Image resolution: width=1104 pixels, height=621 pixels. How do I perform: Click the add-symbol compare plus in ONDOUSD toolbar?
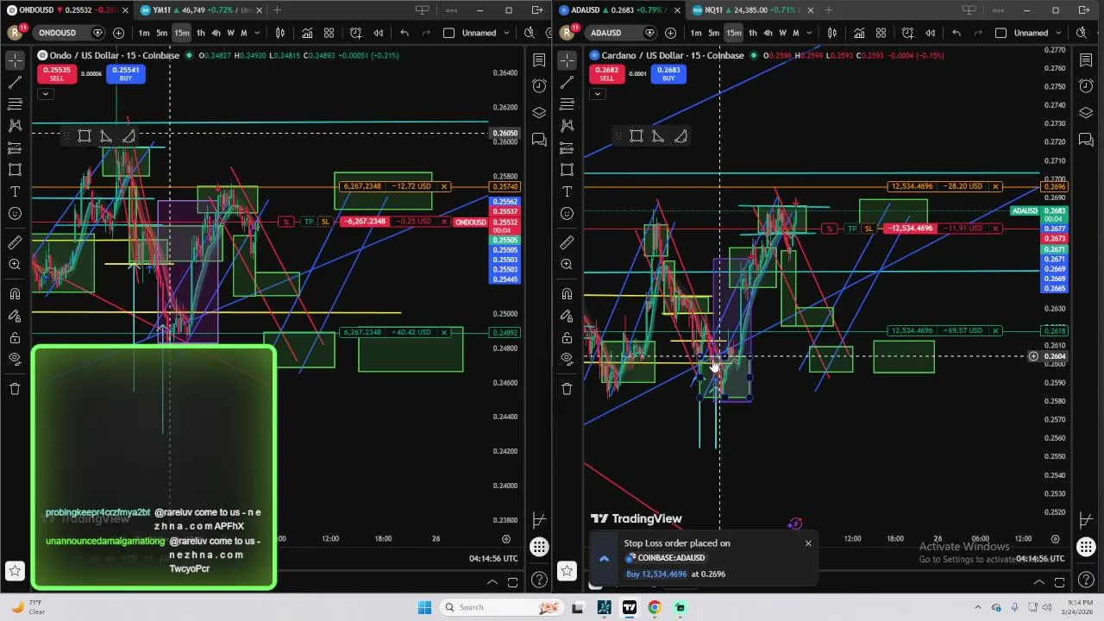[x=118, y=33]
